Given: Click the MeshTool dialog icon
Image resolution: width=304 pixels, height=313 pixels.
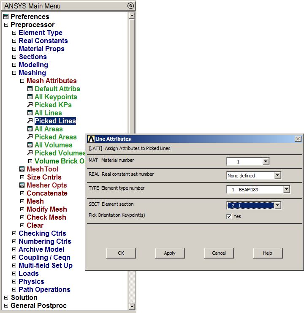Looking at the screenshot, I should (x=22, y=169).
